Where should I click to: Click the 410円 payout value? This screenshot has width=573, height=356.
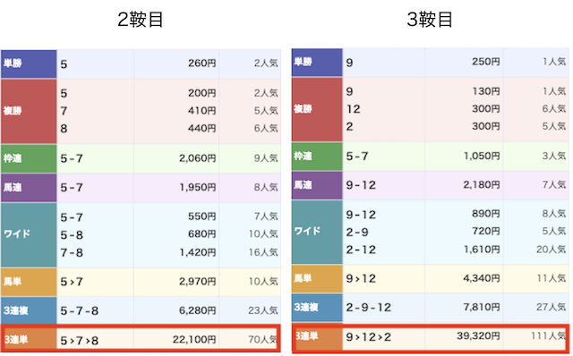pyautogui.click(x=202, y=111)
